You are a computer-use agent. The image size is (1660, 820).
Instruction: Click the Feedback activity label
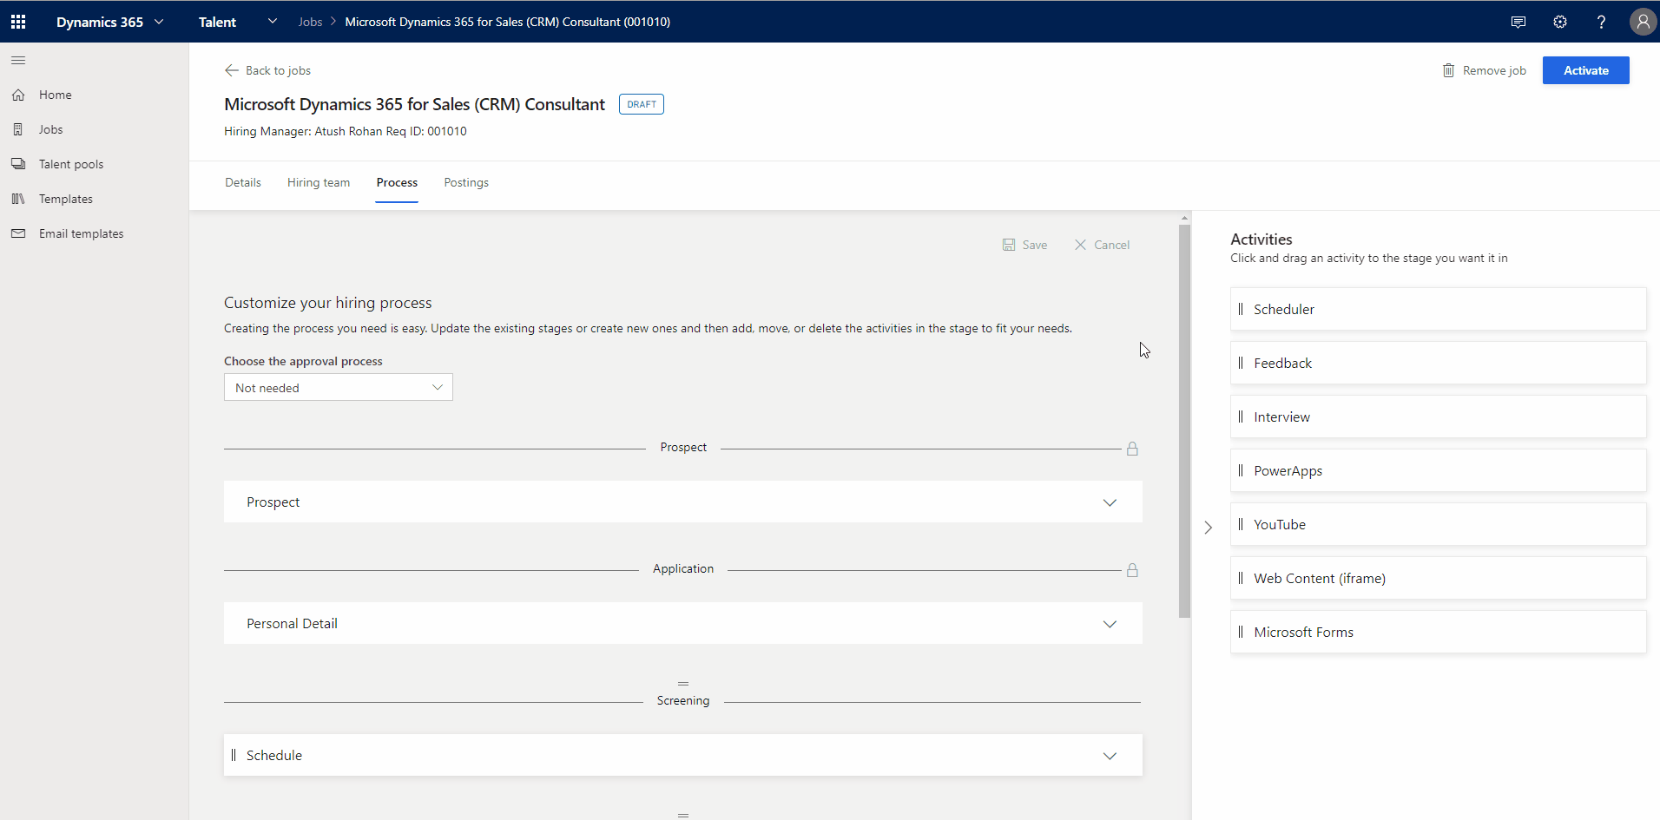click(1283, 363)
